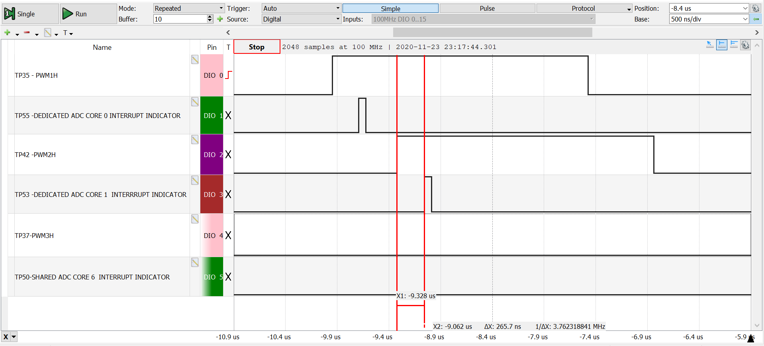Expand the arrow next to the edit pencil icon
The image size is (764, 346).
[56, 35]
